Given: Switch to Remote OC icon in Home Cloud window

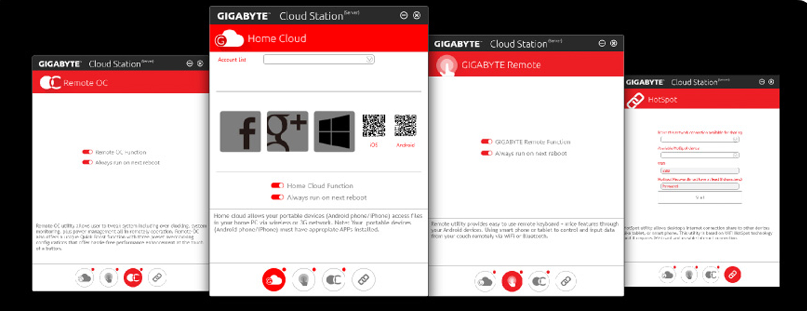Looking at the screenshot, I should [334, 280].
